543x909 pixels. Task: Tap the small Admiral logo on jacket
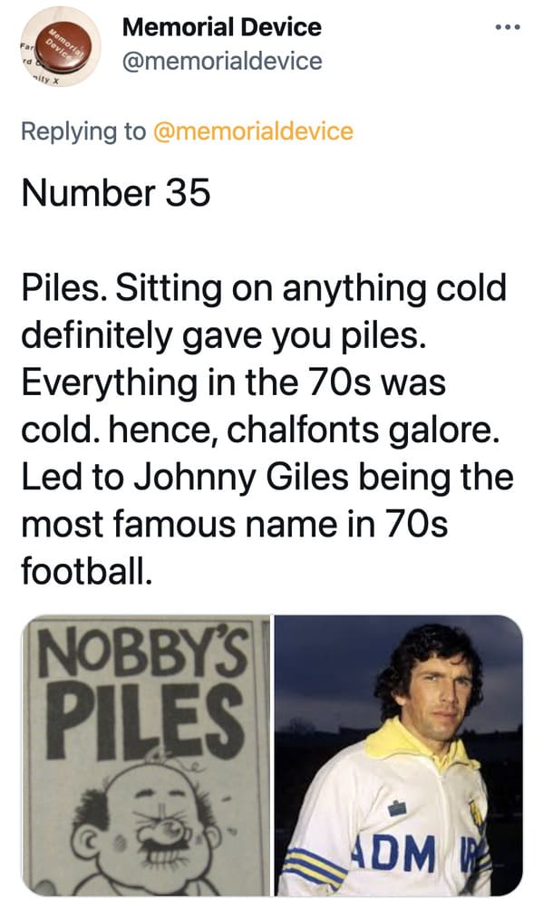pos(397,807)
